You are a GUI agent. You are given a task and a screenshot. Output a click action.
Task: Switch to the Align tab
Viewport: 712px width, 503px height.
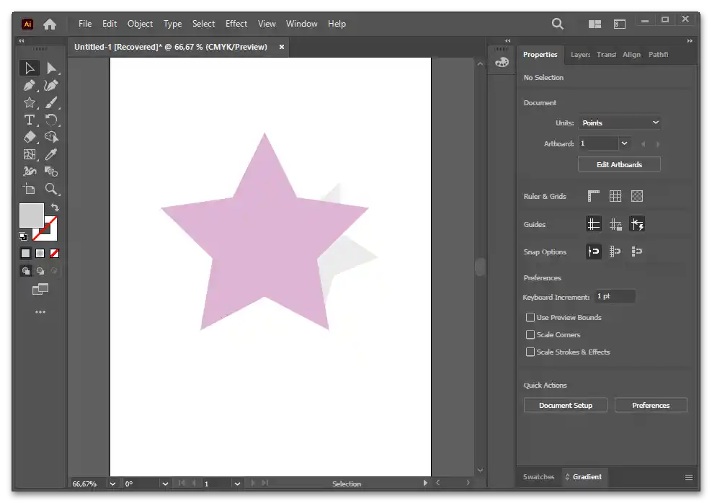(x=631, y=55)
